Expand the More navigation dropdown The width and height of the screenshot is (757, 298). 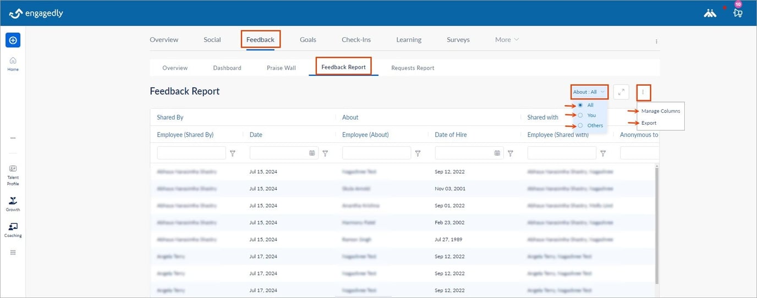pyautogui.click(x=507, y=40)
